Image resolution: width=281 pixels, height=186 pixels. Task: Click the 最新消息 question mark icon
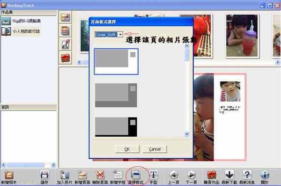(247, 175)
